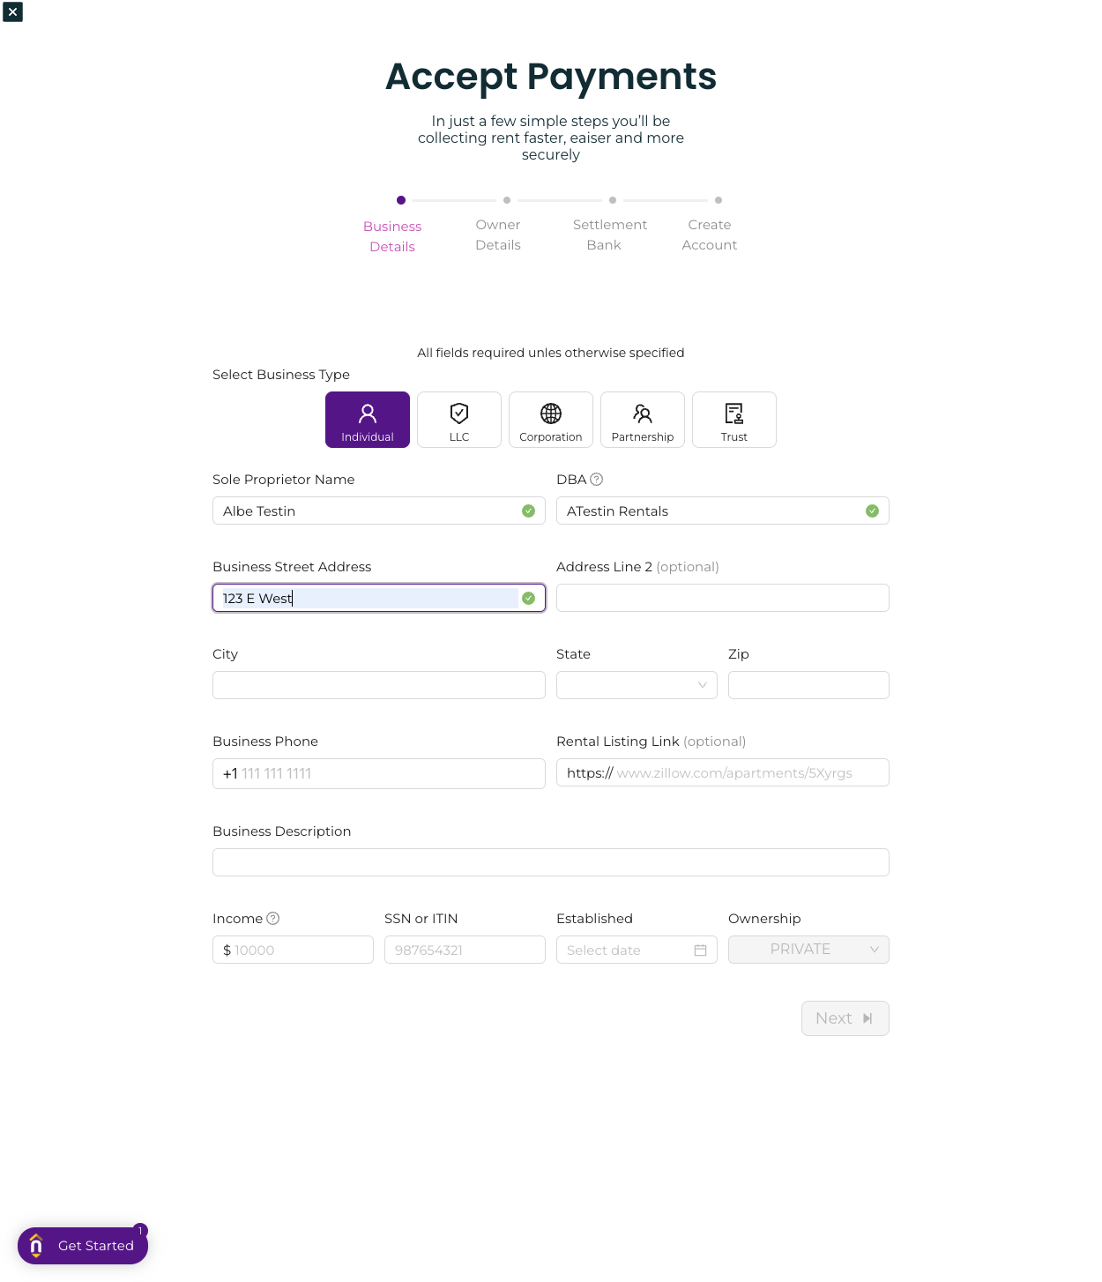Image resolution: width=1102 pixels, height=1282 pixels.
Task: Click DBA help question mark icon
Action: [x=597, y=480]
